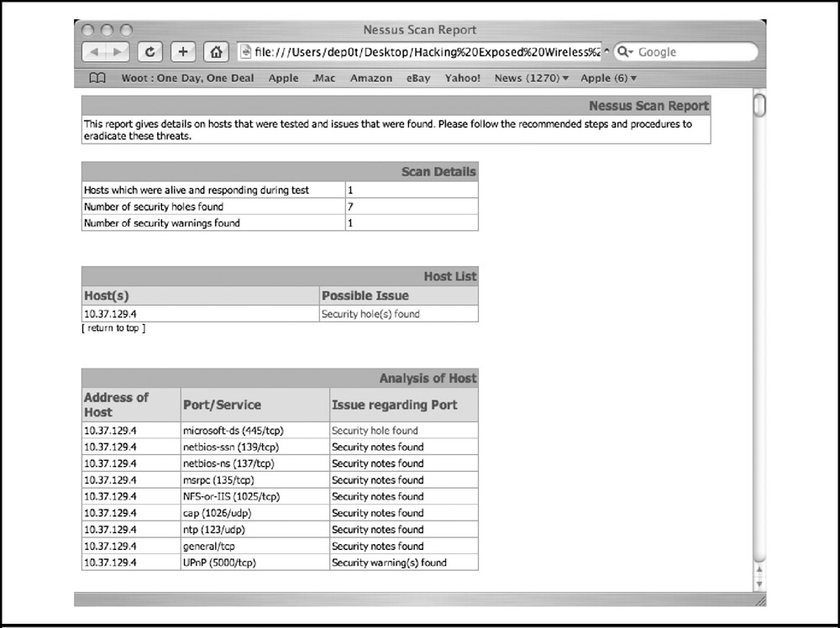This screenshot has width=840, height=628.
Task: Click the scrollbar up arrow
Action: click(759, 569)
